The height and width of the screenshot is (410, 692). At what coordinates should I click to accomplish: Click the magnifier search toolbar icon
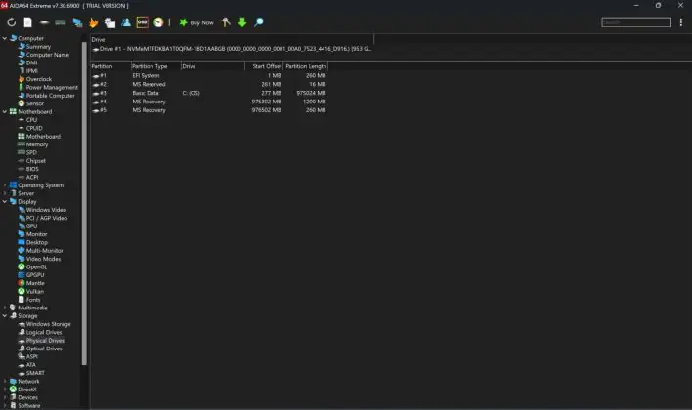pos(259,22)
